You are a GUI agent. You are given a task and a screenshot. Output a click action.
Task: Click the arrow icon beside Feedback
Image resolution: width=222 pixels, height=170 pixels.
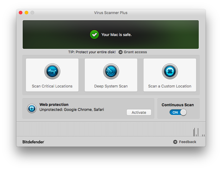(175, 142)
